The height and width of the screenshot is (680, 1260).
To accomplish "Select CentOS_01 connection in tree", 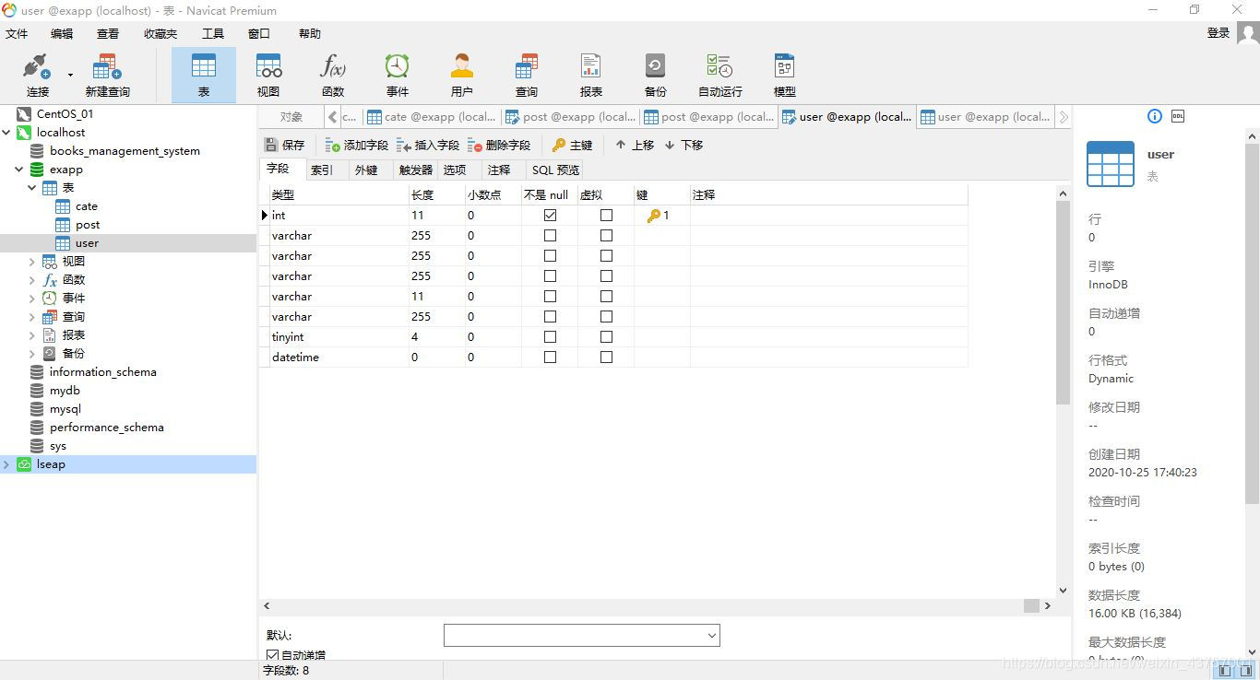I will (x=65, y=114).
